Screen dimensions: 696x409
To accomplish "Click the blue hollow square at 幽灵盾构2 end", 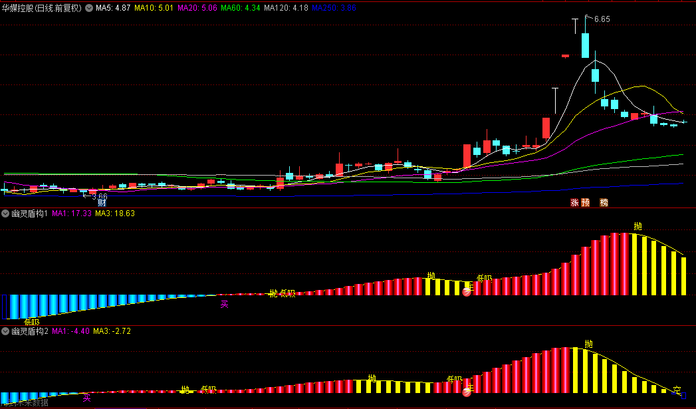I will [683, 396].
